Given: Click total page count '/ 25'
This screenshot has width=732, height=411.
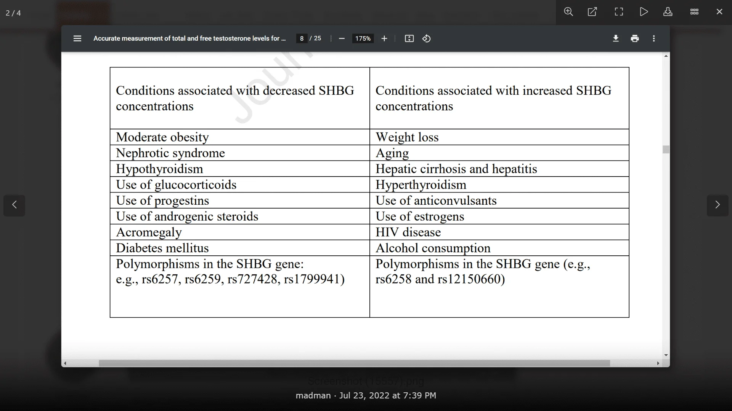Looking at the screenshot, I should click(x=315, y=38).
